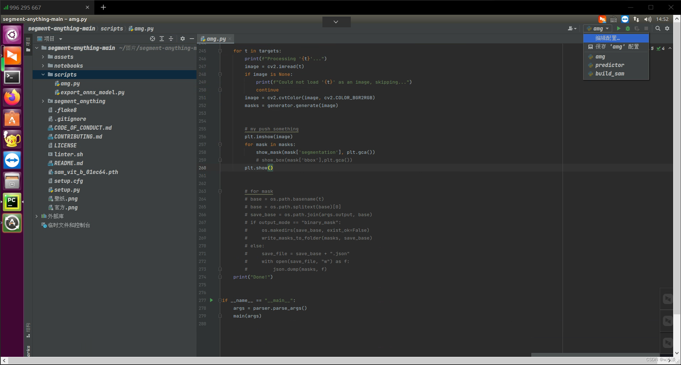681x365 pixels.
Task: Expand the segment_anything package folder
Action: [x=43, y=101]
